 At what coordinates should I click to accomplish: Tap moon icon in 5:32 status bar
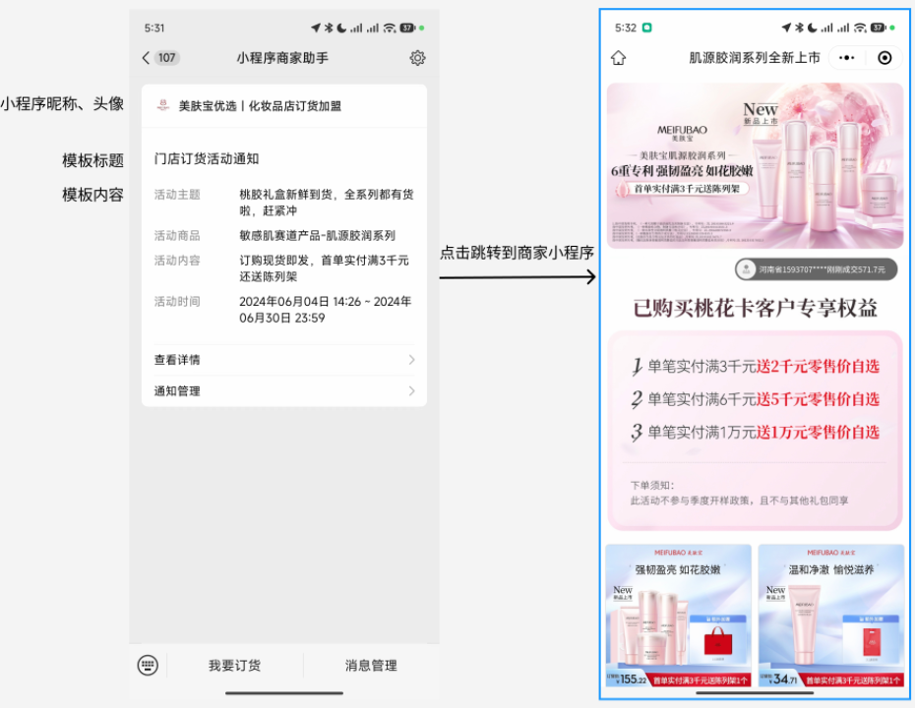[812, 28]
